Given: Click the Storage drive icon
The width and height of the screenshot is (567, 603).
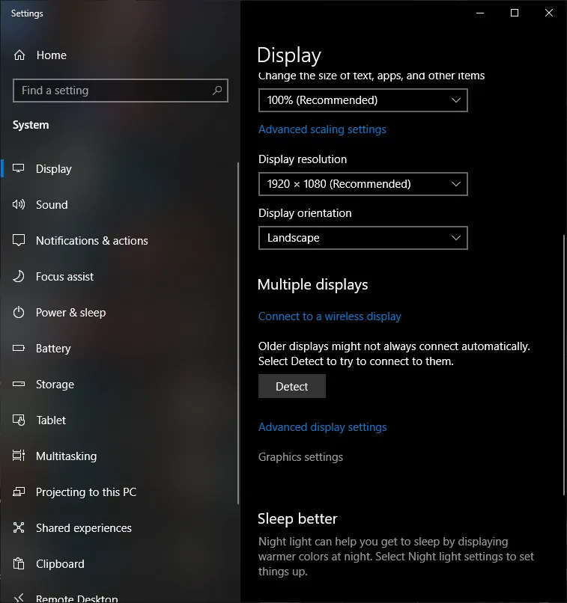Looking at the screenshot, I should tap(19, 384).
